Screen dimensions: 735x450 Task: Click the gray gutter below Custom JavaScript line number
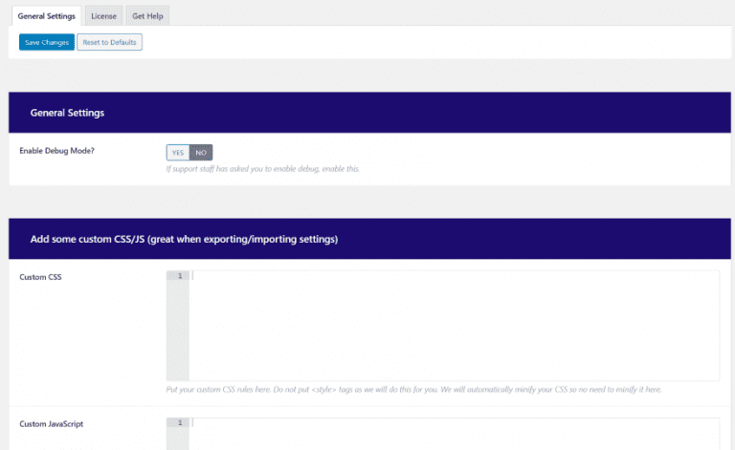(178, 439)
